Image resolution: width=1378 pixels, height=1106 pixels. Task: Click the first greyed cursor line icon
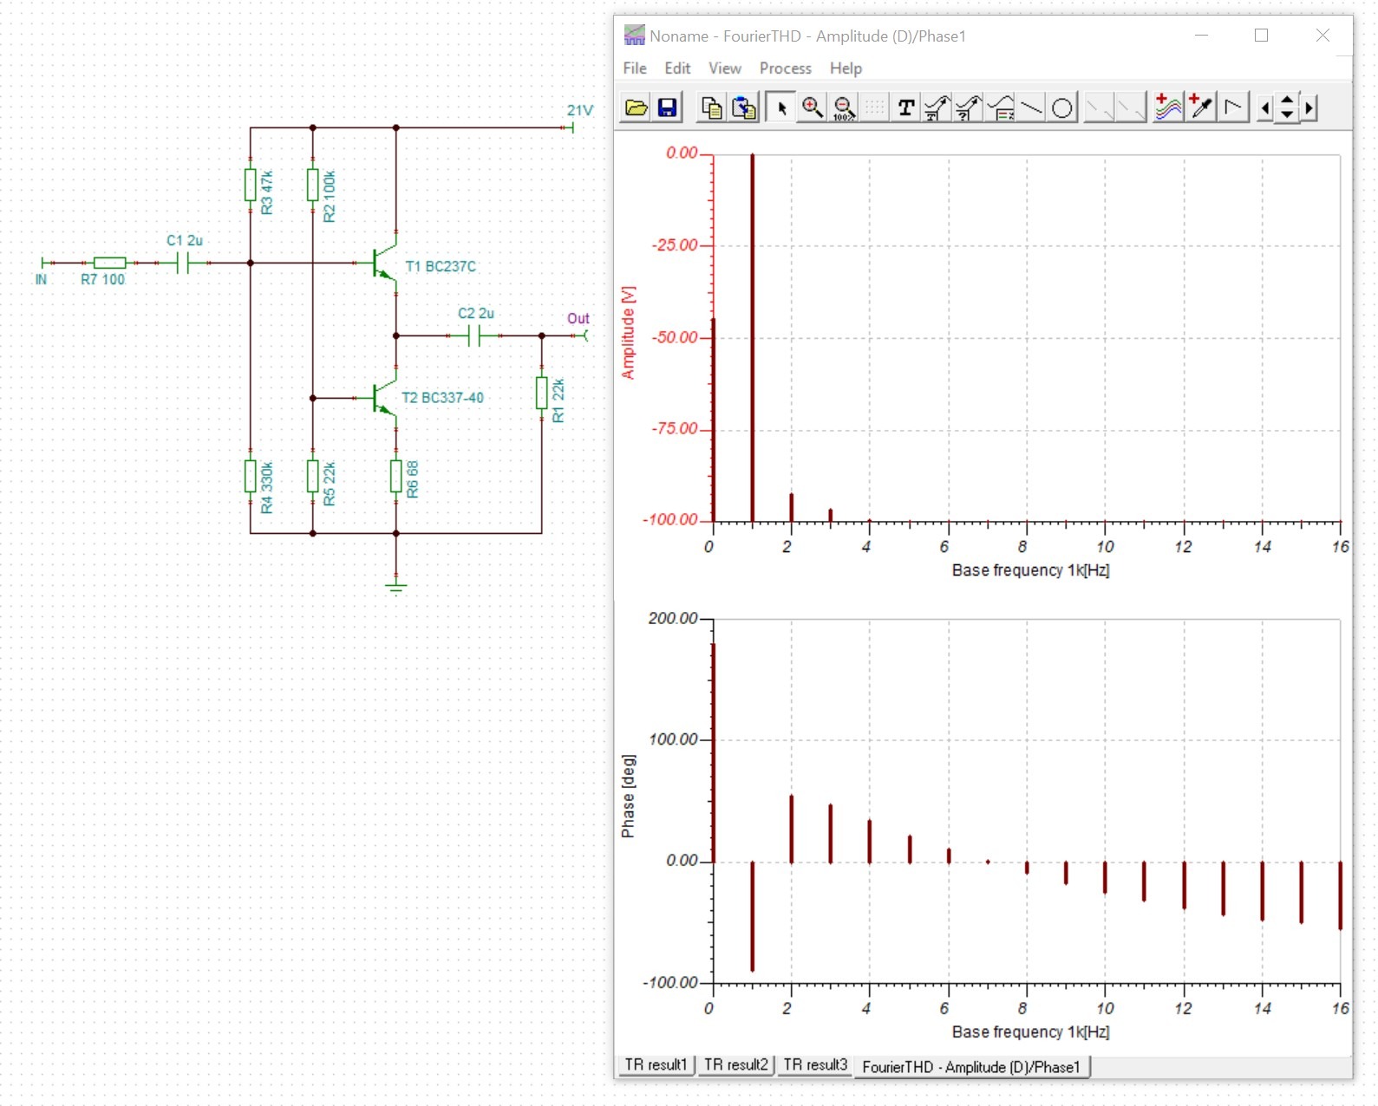click(x=1100, y=107)
